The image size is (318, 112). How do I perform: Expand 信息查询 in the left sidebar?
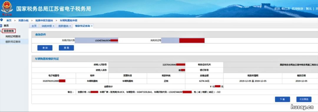[x=9, y=31]
